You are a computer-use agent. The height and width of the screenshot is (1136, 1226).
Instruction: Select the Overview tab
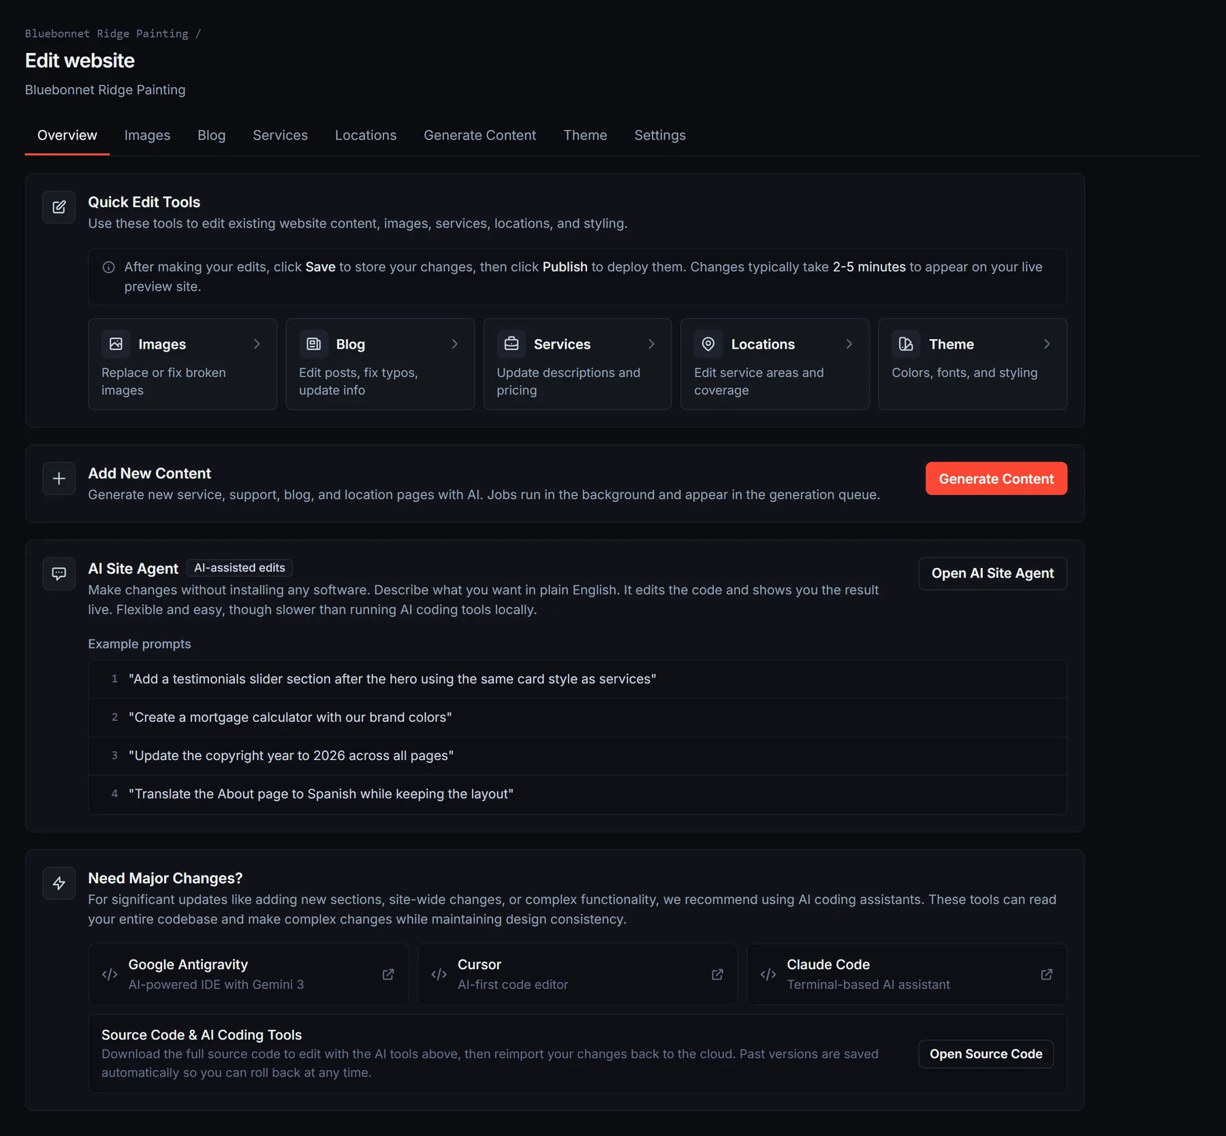click(x=67, y=136)
